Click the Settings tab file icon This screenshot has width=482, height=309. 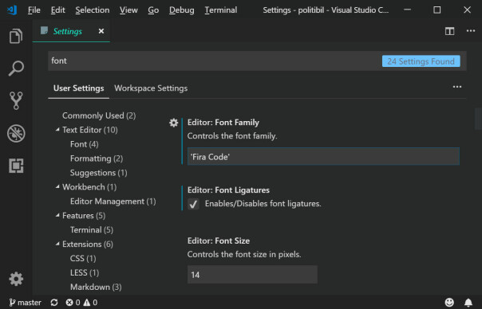click(44, 31)
